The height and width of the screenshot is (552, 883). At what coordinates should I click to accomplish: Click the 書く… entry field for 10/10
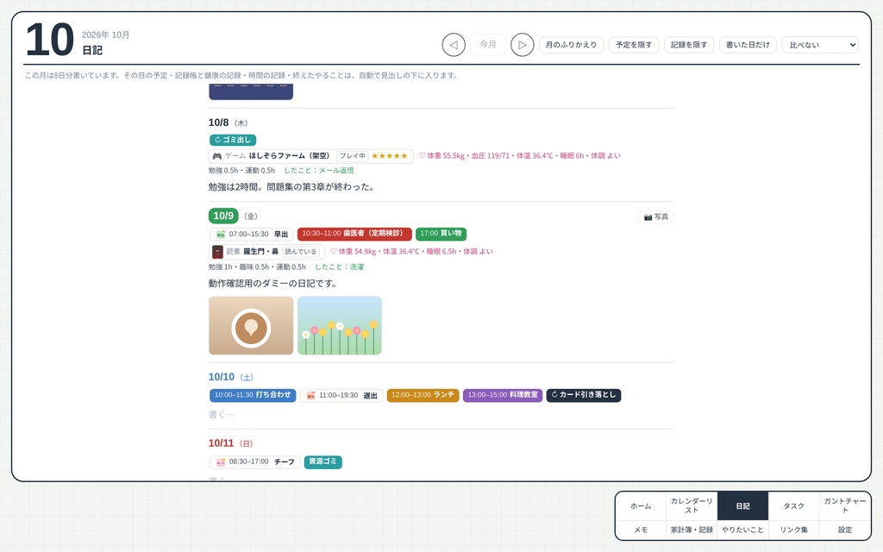441,415
